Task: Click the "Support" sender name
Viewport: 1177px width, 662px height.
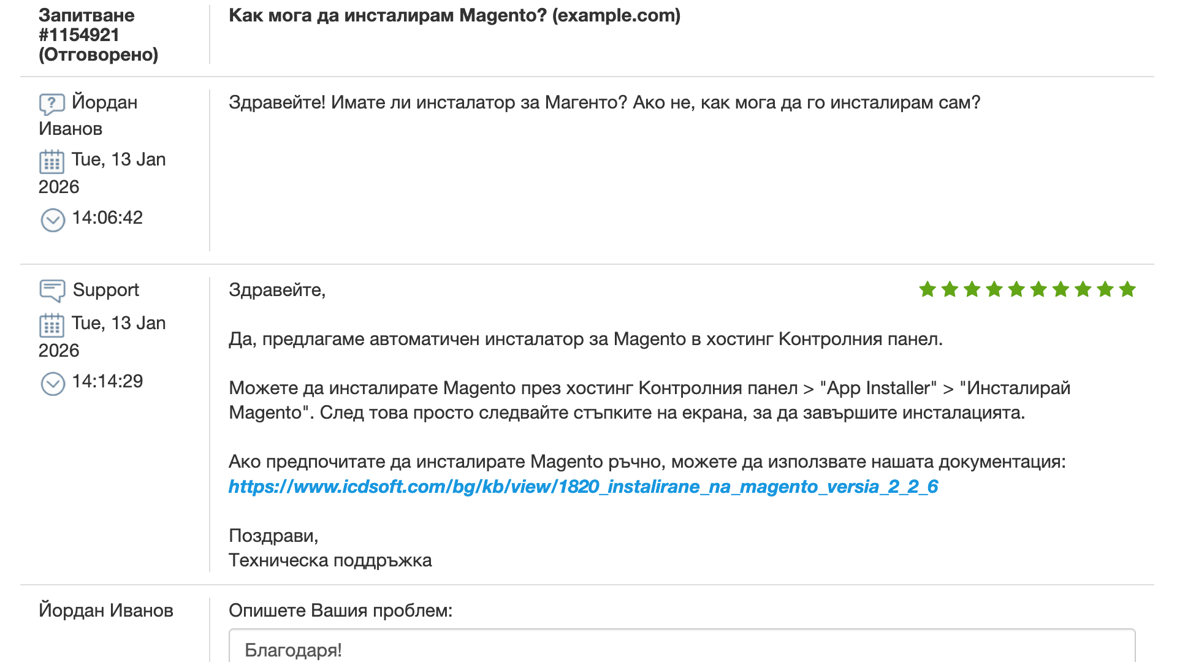Action: (106, 290)
